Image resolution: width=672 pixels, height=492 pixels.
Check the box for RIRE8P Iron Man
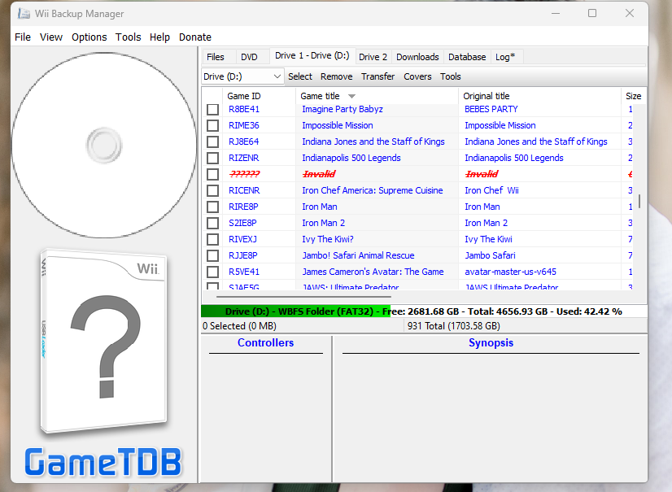212,207
